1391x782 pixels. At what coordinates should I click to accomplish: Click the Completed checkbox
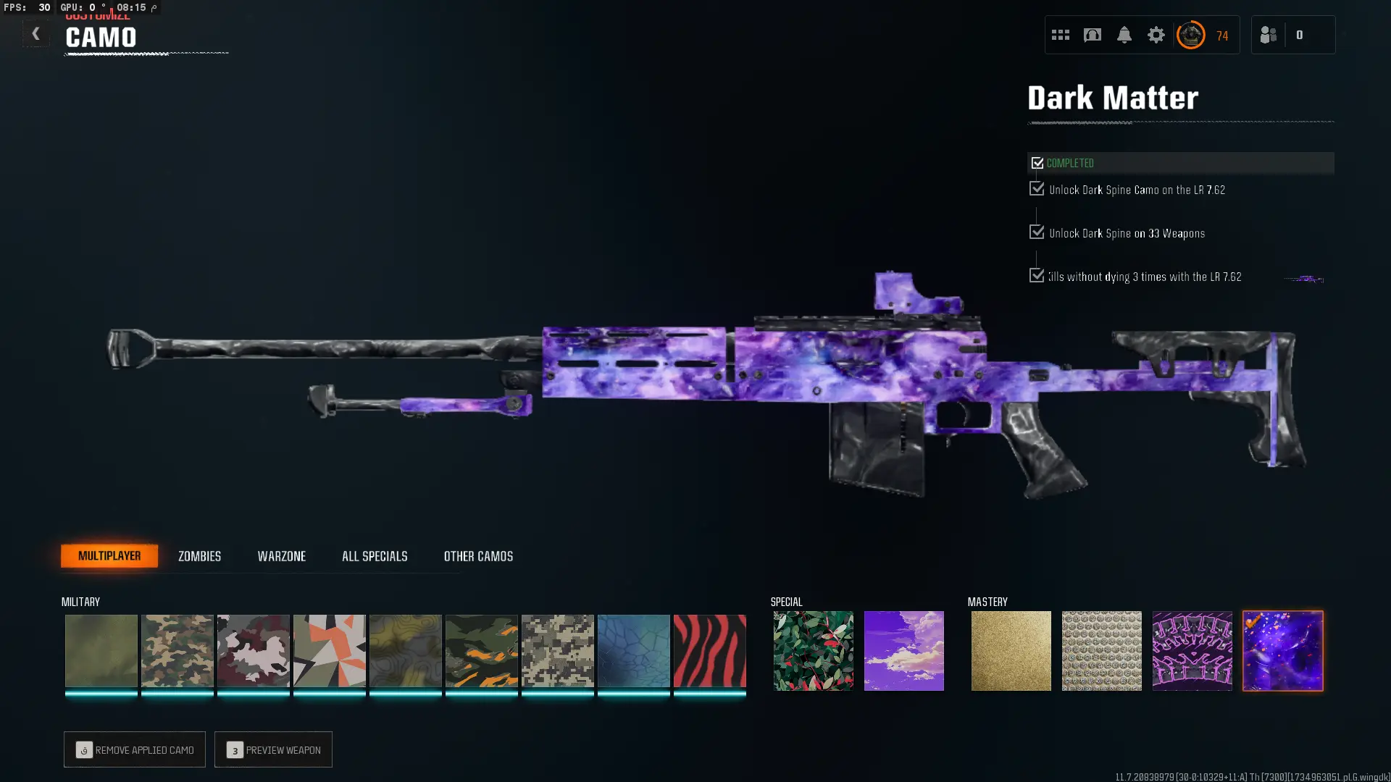pyautogui.click(x=1037, y=163)
